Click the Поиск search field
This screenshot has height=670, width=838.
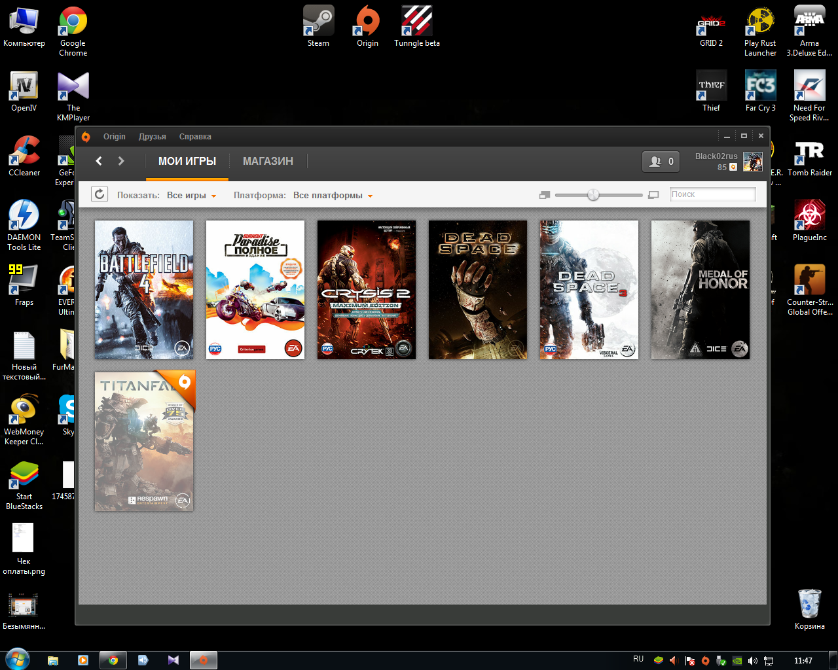tap(712, 194)
